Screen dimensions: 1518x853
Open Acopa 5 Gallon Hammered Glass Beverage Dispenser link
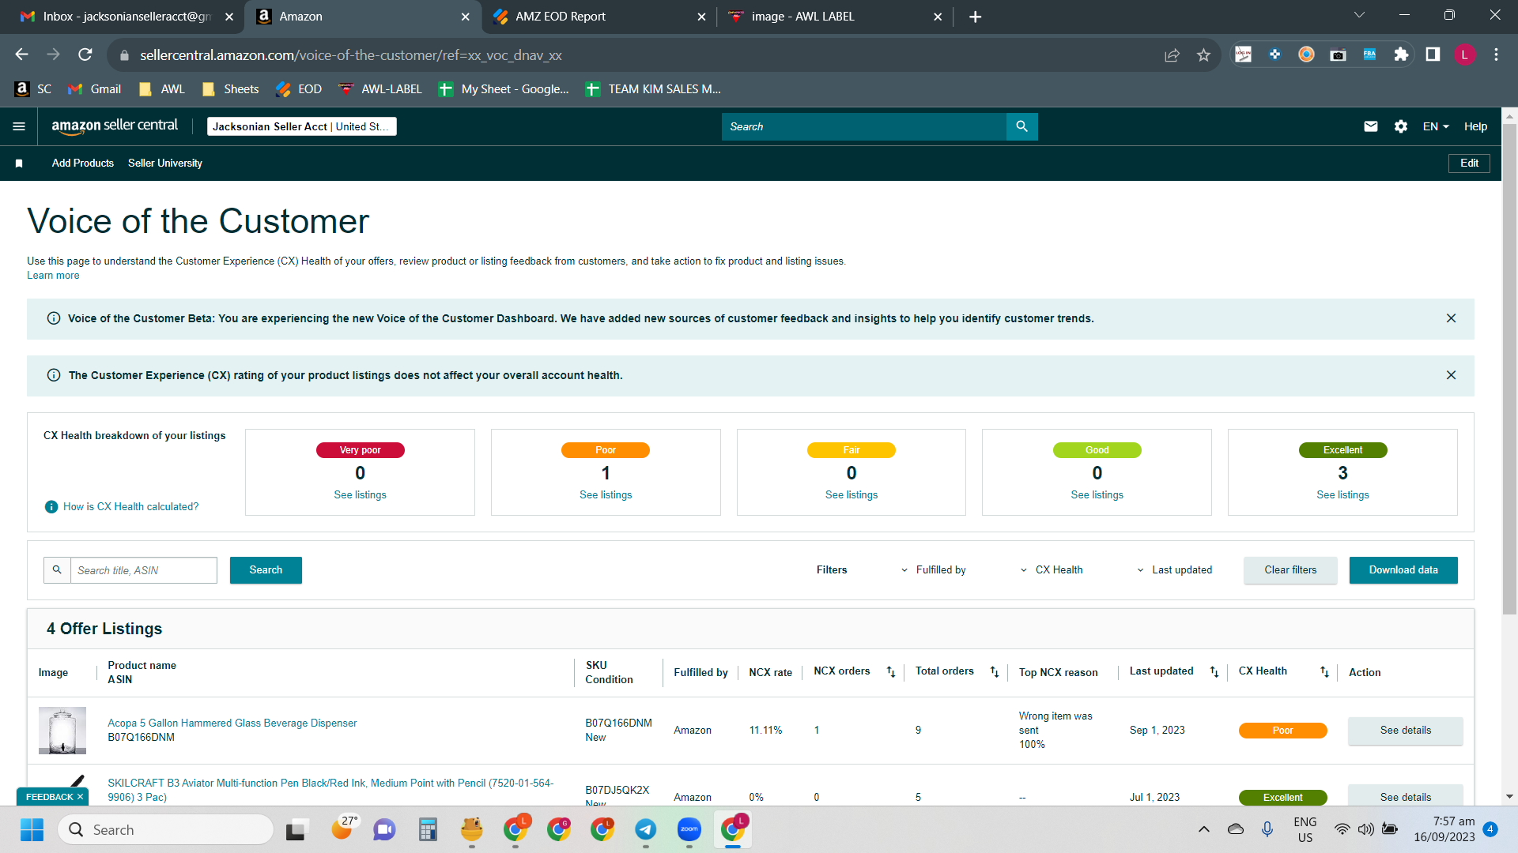coord(232,723)
